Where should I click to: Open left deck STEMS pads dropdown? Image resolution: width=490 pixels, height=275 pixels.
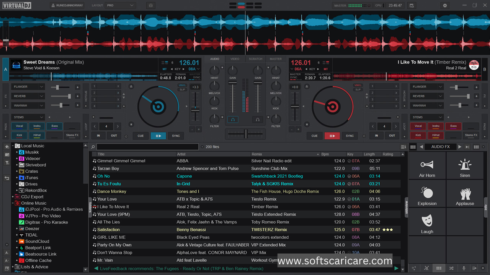pos(28,117)
